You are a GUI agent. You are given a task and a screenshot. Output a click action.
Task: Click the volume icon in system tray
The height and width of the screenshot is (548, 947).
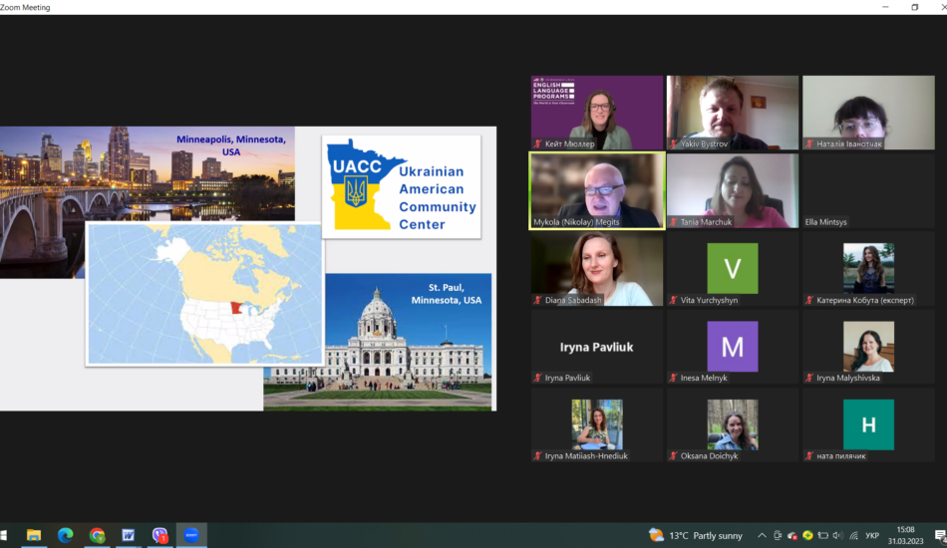click(837, 535)
